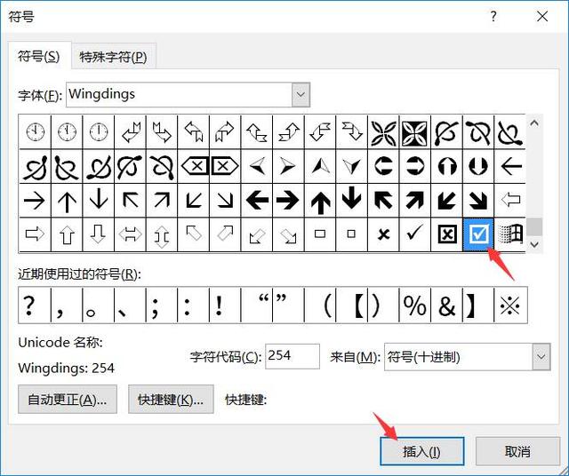The height and width of the screenshot is (476, 569).
Task: Select the outlined down arrow symbol
Action: tap(99, 234)
